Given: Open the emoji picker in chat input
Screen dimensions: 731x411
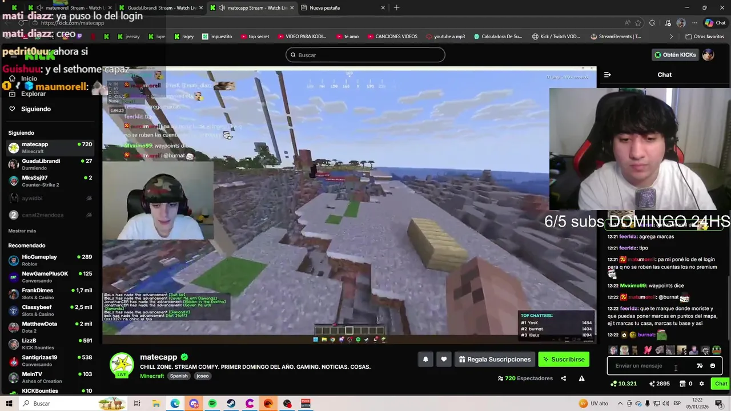Looking at the screenshot, I should [x=713, y=366].
